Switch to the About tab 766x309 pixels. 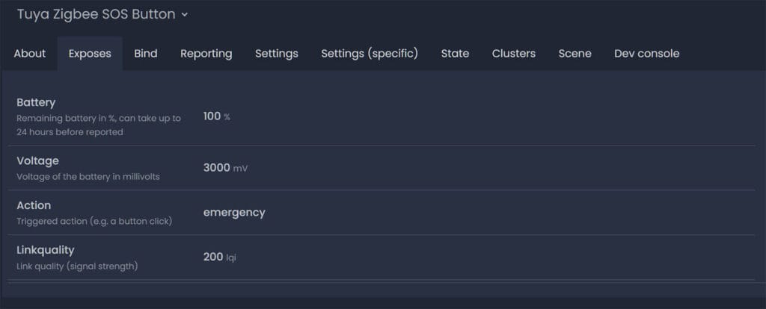[30, 54]
